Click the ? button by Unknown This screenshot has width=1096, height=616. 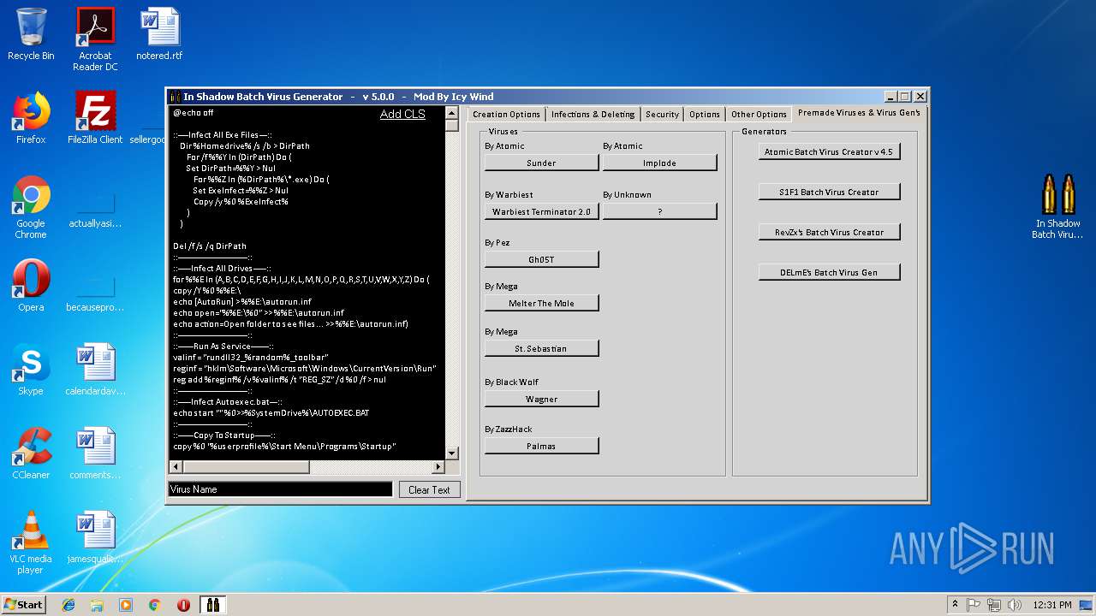[x=659, y=211]
